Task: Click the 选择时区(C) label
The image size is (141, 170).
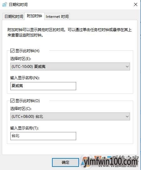Action: tap(21, 108)
